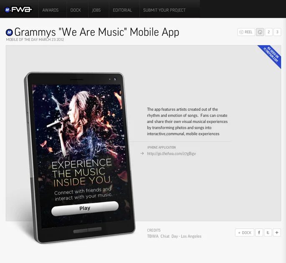Select Submit Your Project
Viewport: 286px width, 263px height.
165,10
